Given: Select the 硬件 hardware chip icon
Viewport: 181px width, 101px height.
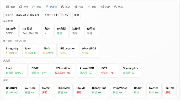Looking at the screenshot, I should tap(21, 7).
